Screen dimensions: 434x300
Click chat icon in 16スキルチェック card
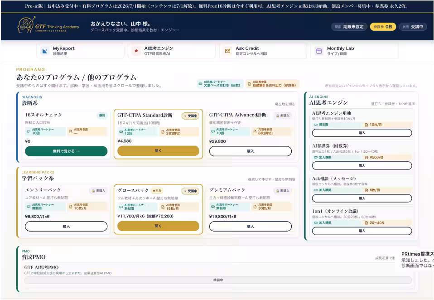click(29, 131)
